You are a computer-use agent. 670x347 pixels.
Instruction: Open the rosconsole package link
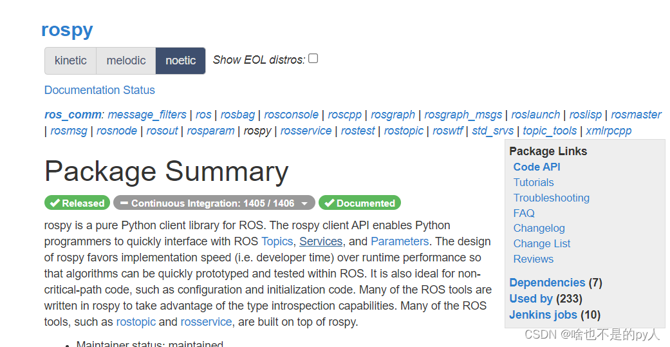(291, 115)
